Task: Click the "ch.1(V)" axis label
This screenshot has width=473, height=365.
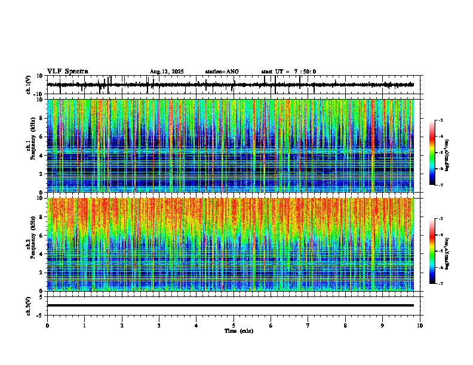Action: click(x=29, y=85)
